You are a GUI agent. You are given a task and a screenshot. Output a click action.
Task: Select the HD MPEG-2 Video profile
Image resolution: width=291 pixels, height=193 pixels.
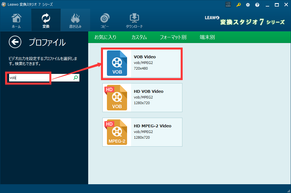[142, 132]
